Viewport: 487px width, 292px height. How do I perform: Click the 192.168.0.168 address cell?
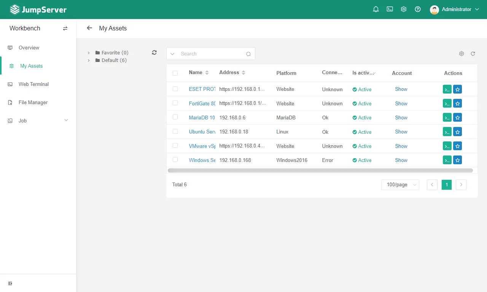pyautogui.click(x=235, y=160)
